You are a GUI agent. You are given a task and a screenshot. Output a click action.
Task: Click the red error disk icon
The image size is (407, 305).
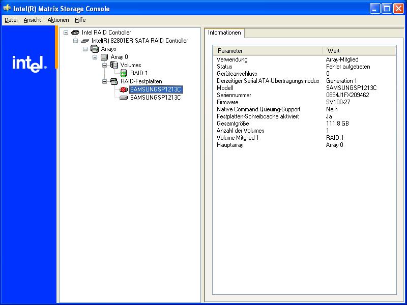click(124, 90)
